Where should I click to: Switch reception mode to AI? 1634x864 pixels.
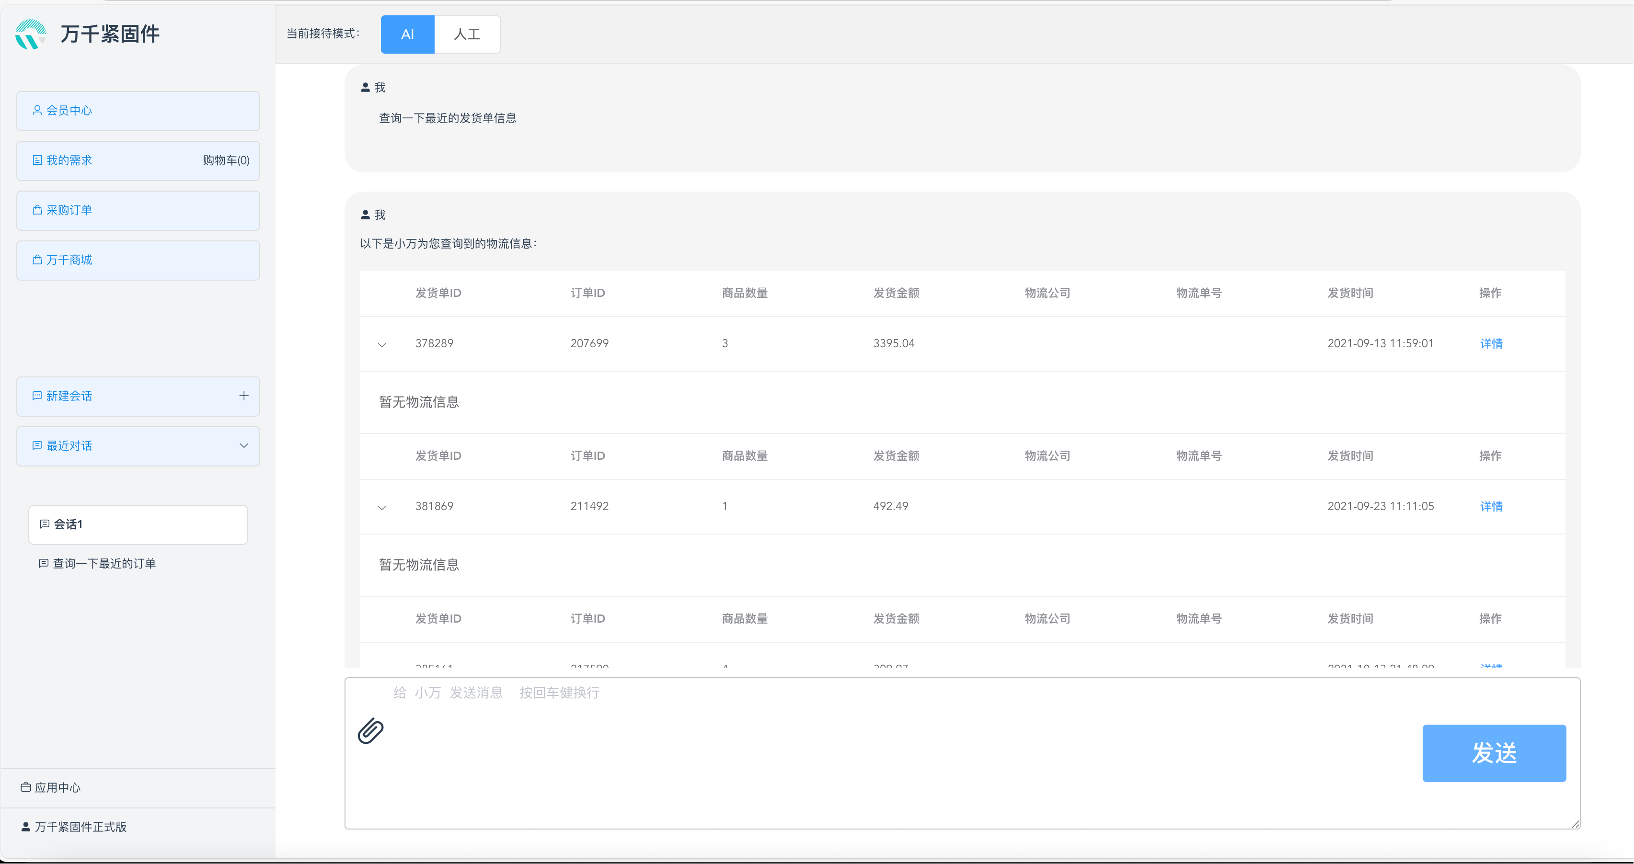tap(407, 34)
